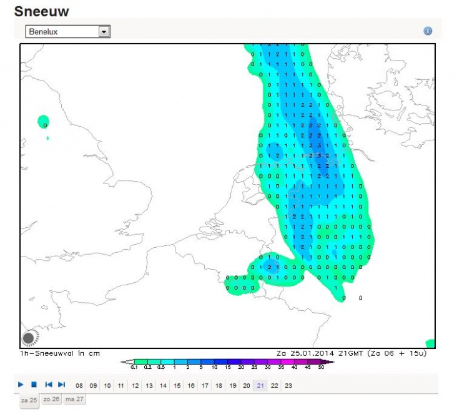Select hour 22 on the timeline
457x412 pixels.
275,386
